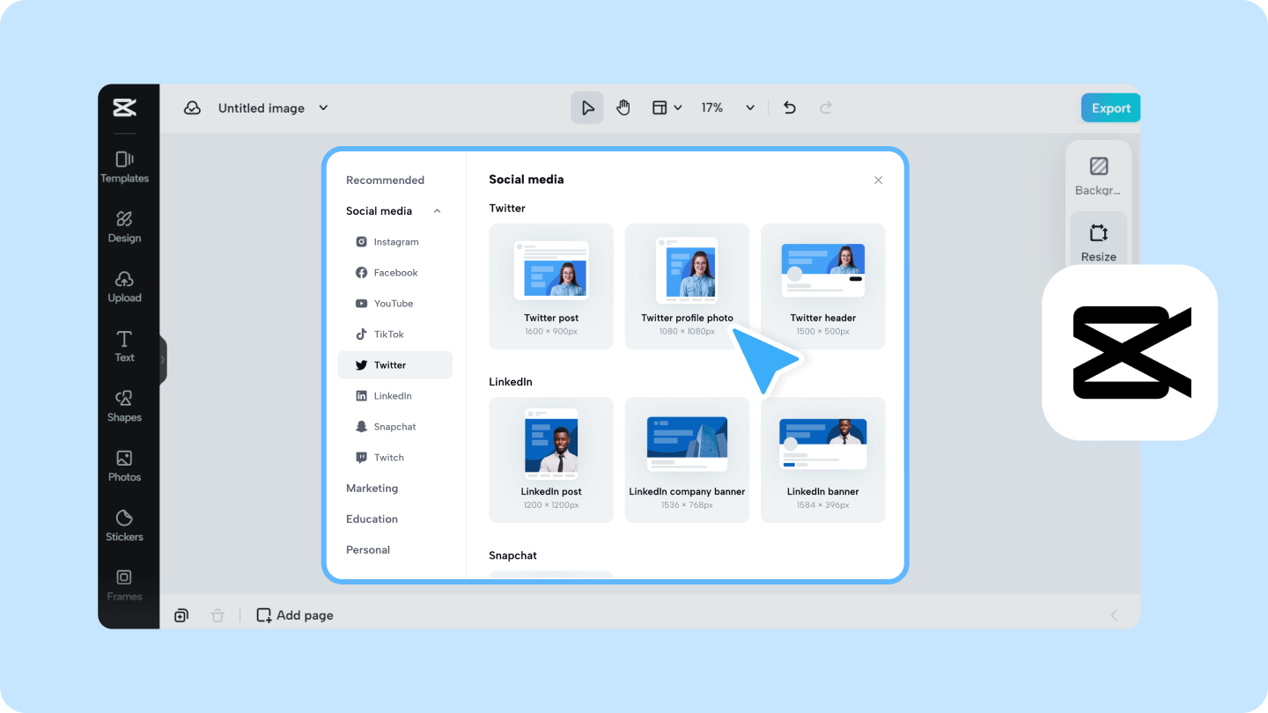1268x713 pixels.
Task: Export the image
Action: click(1110, 107)
